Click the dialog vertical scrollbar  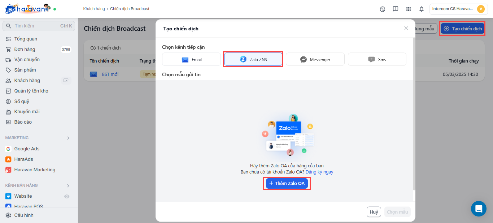pos(414,114)
